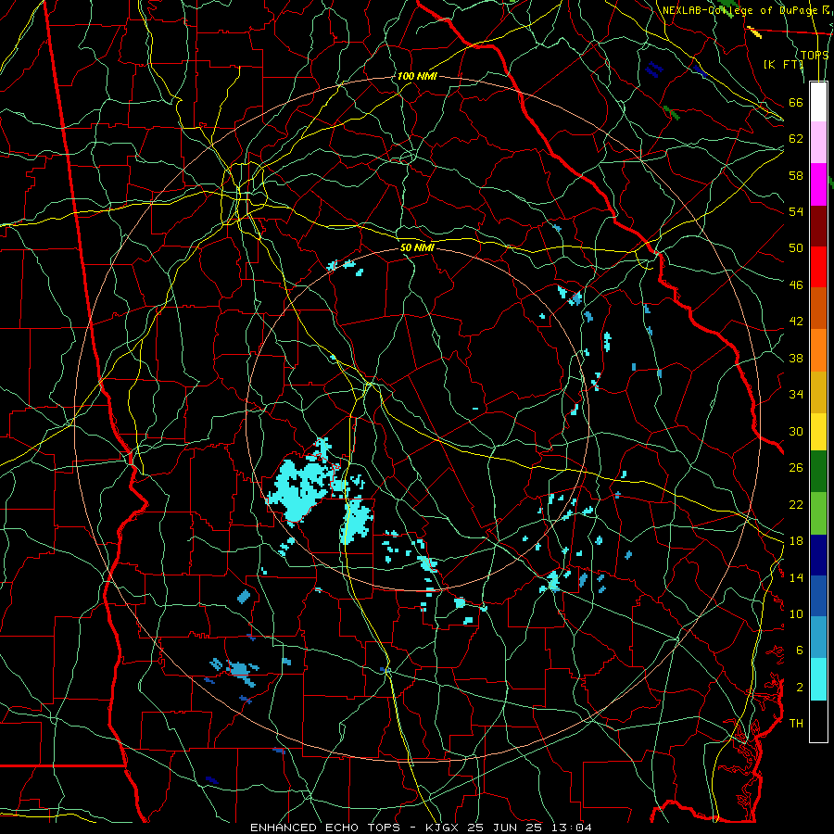Pick the magenta legend color band
This screenshot has width=834, height=834.
point(818,184)
